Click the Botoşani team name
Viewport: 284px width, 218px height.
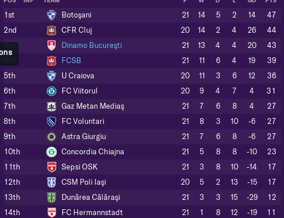point(76,15)
